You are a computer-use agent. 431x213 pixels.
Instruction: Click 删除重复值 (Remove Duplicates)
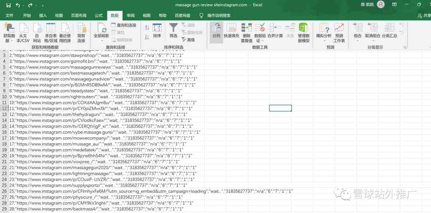[247, 33]
